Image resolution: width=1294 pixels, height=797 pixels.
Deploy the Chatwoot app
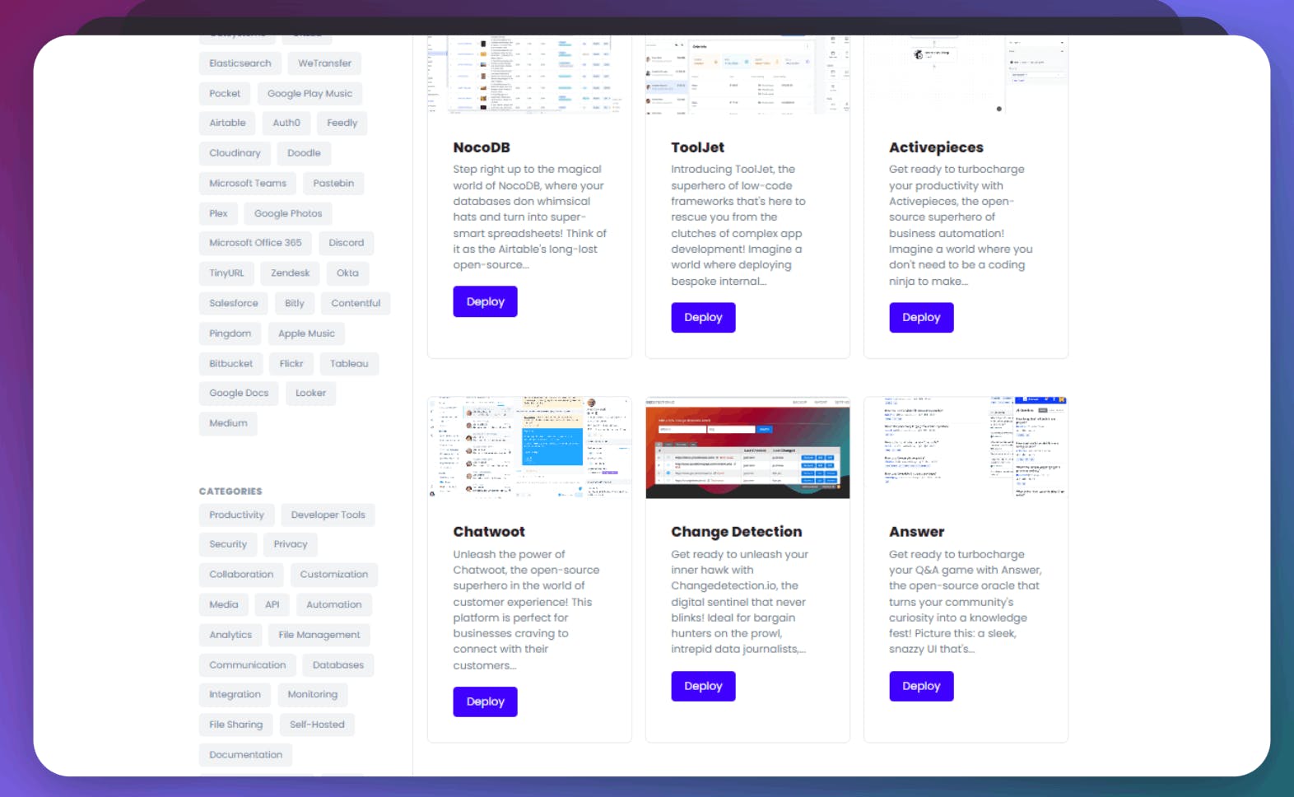coord(485,701)
